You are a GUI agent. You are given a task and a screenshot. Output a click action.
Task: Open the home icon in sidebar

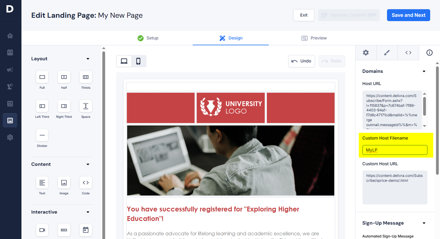click(x=10, y=36)
